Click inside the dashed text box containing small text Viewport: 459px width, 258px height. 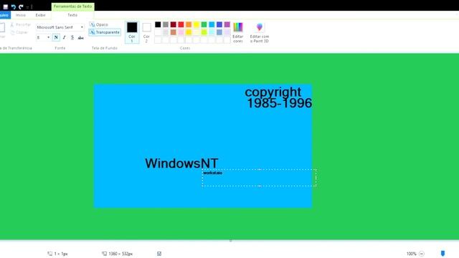pos(259,178)
